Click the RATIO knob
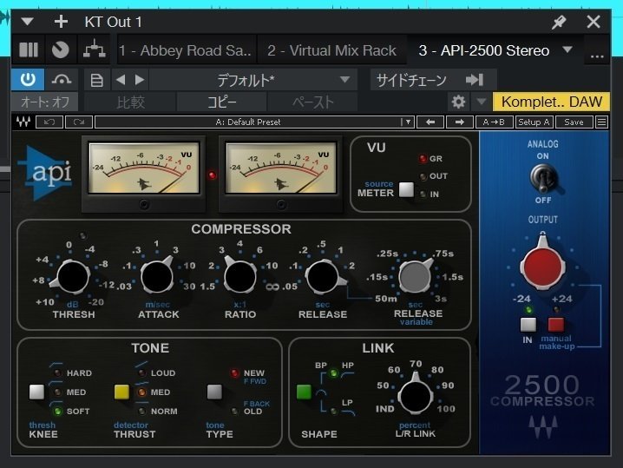Screen dimensions: 623x468 [240, 276]
